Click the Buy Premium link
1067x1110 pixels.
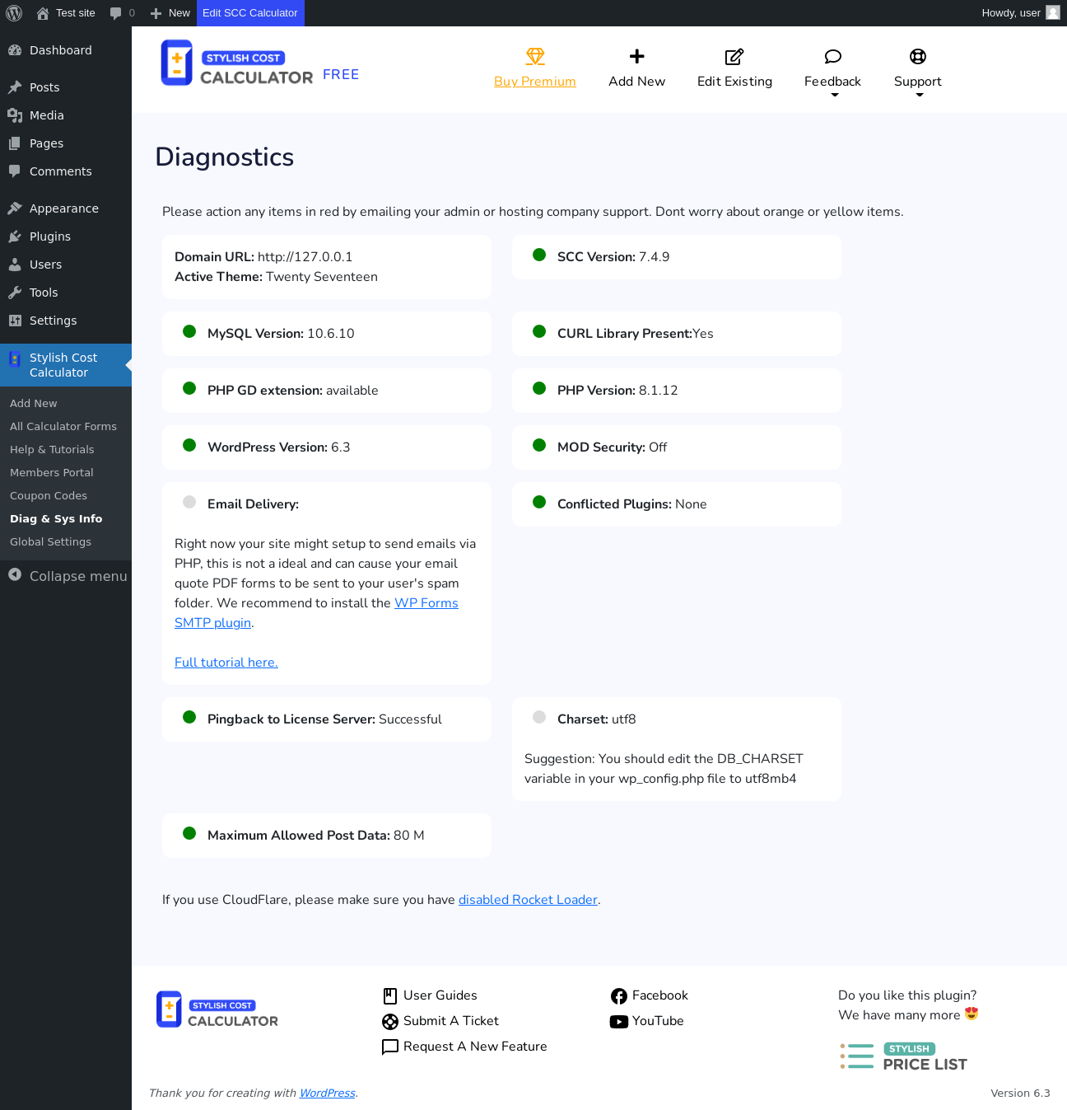[535, 82]
